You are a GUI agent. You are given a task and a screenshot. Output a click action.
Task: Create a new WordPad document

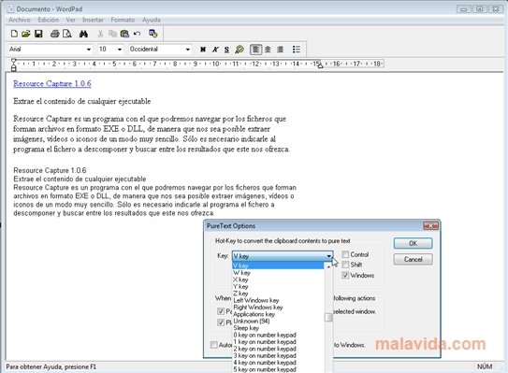point(14,34)
